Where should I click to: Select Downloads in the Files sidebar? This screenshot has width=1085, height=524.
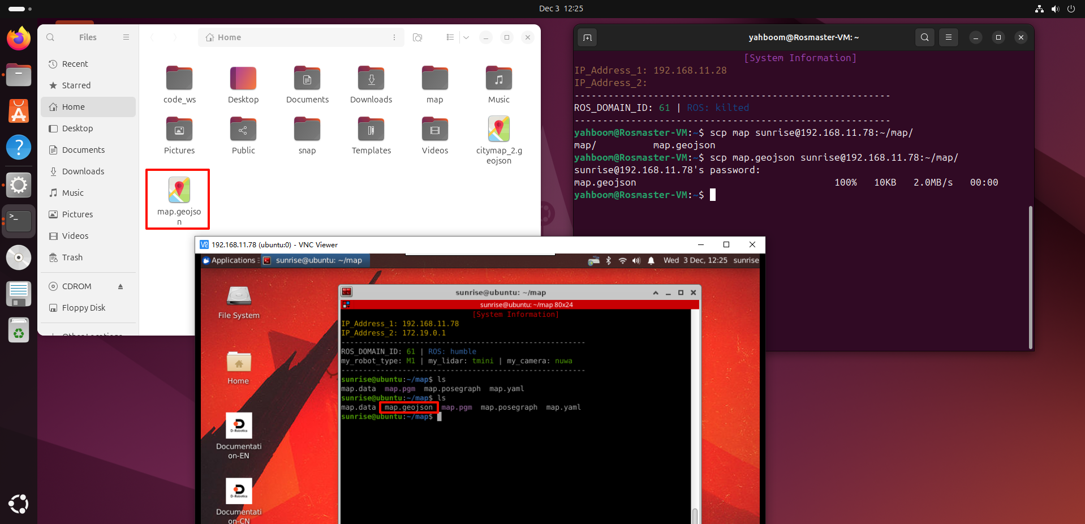tap(83, 171)
